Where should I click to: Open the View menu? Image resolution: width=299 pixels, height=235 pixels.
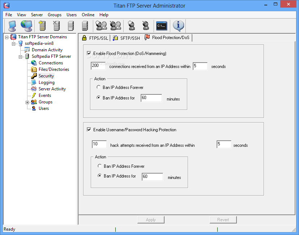(21, 15)
